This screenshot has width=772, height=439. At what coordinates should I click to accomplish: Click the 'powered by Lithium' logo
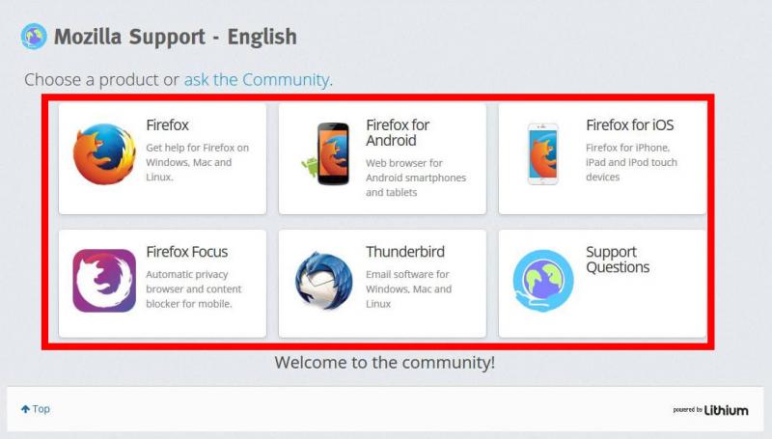(x=710, y=410)
